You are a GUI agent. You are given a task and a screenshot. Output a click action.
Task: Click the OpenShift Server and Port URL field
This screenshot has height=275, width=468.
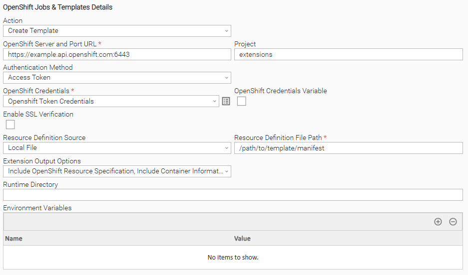click(117, 54)
